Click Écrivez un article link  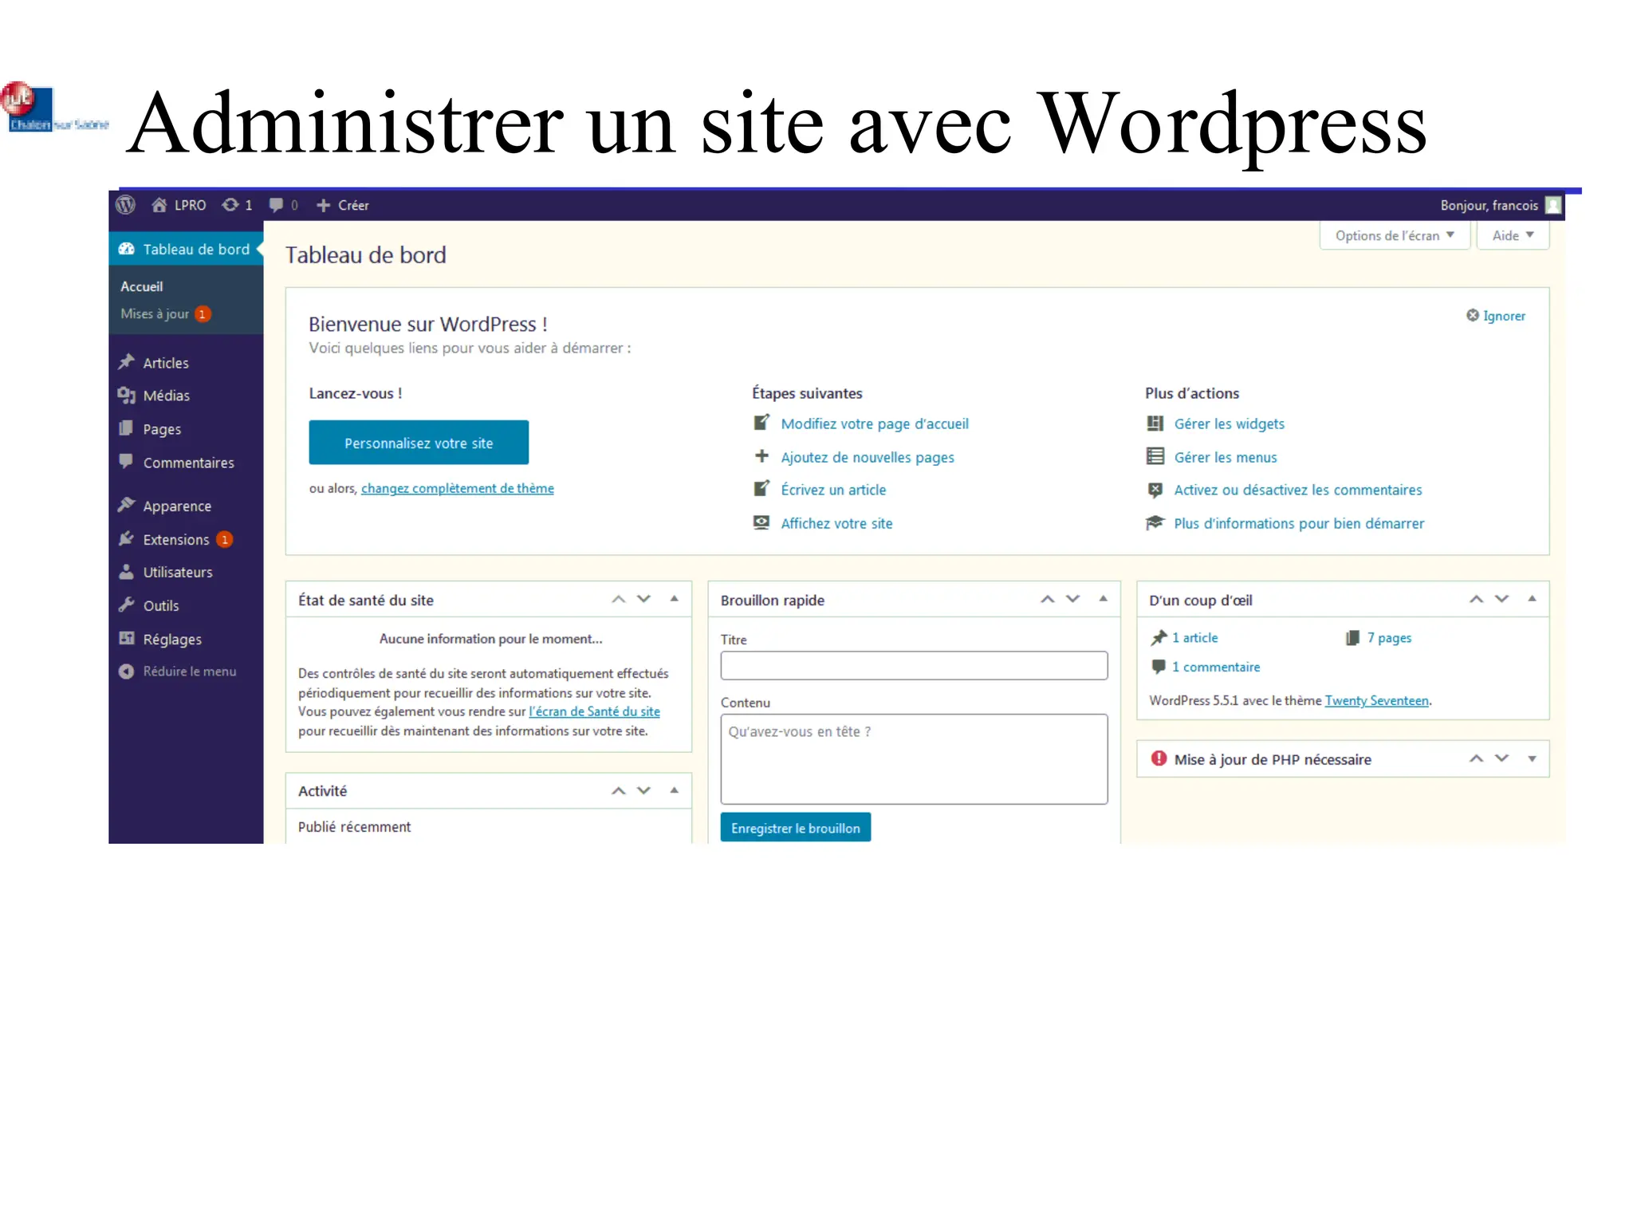833,490
